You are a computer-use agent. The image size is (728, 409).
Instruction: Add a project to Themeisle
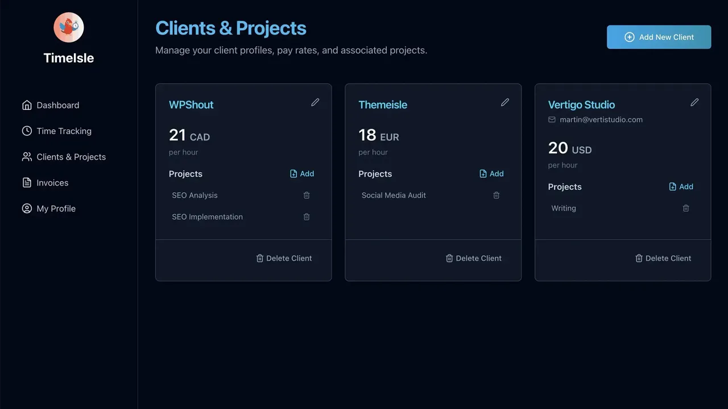point(491,174)
